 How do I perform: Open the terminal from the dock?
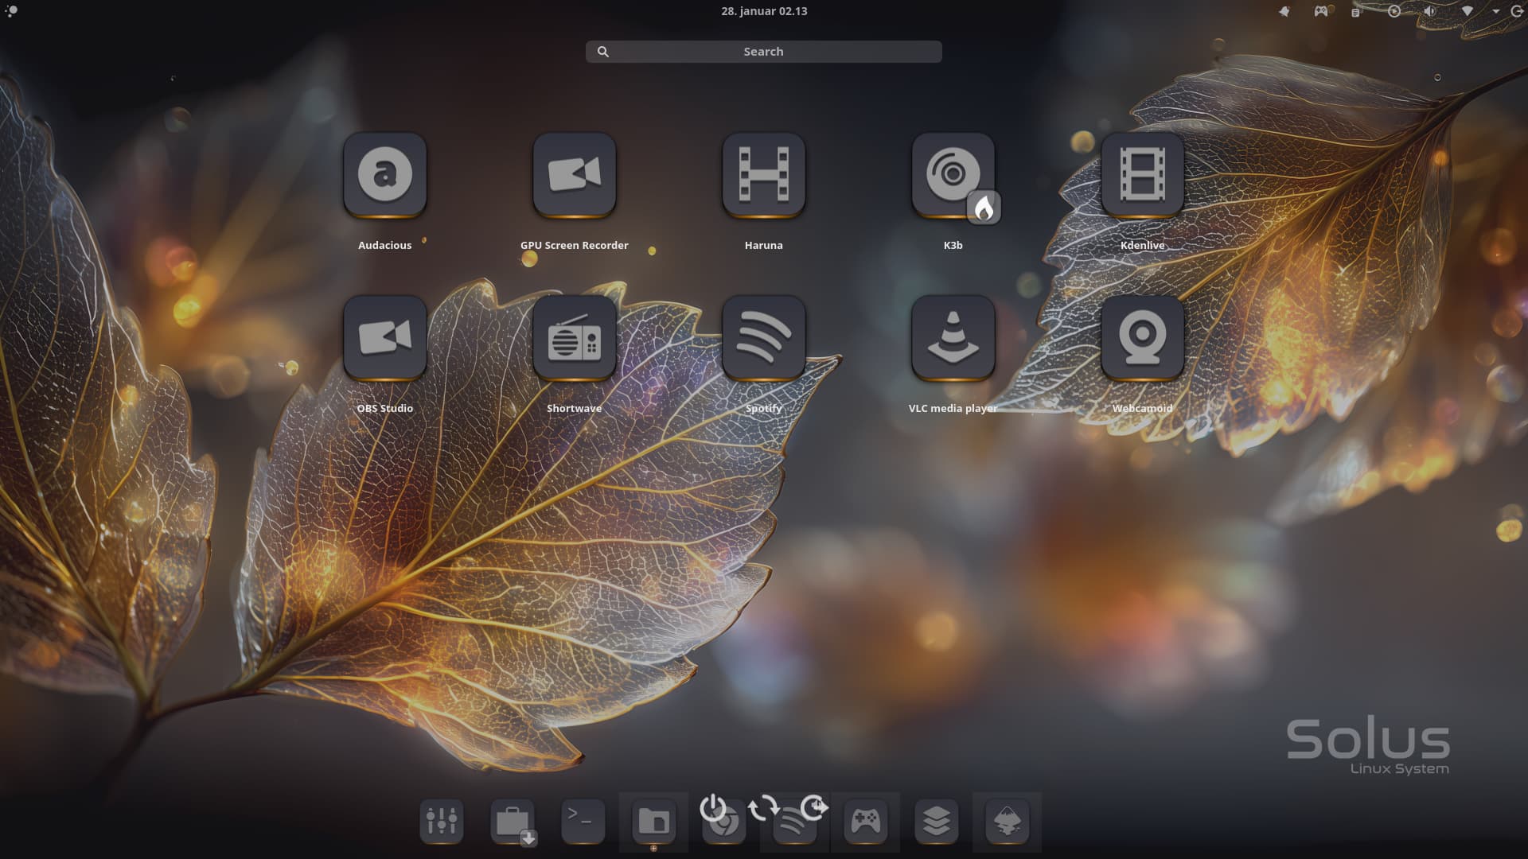(583, 821)
